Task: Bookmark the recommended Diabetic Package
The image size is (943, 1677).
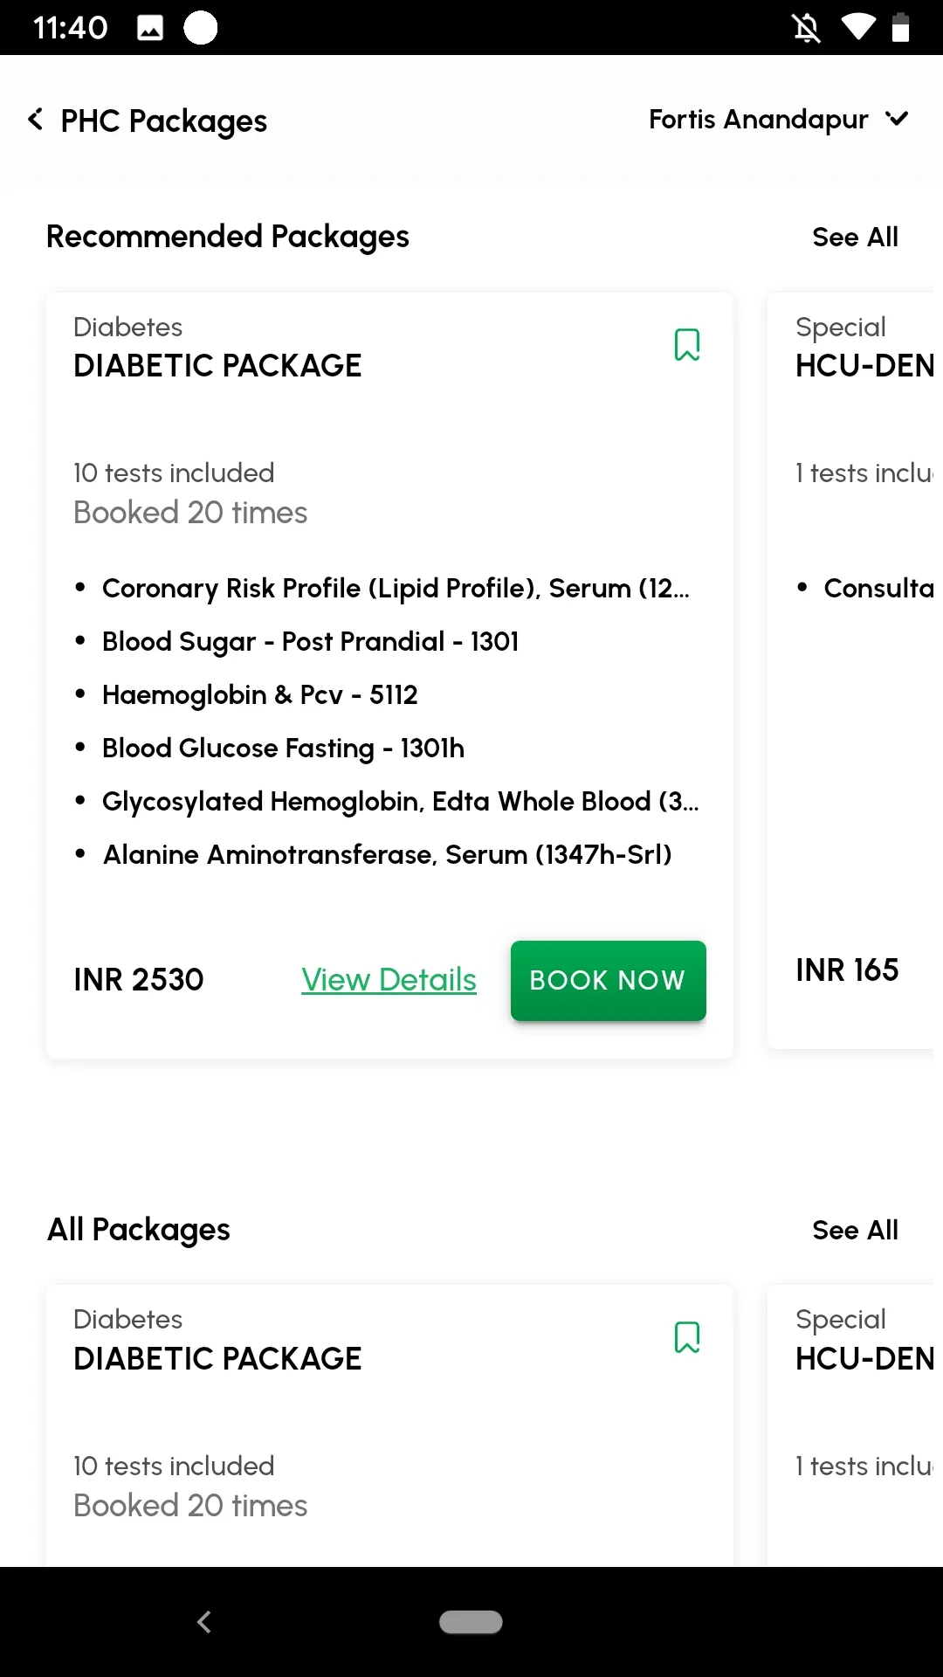Action: [x=687, y=345]
